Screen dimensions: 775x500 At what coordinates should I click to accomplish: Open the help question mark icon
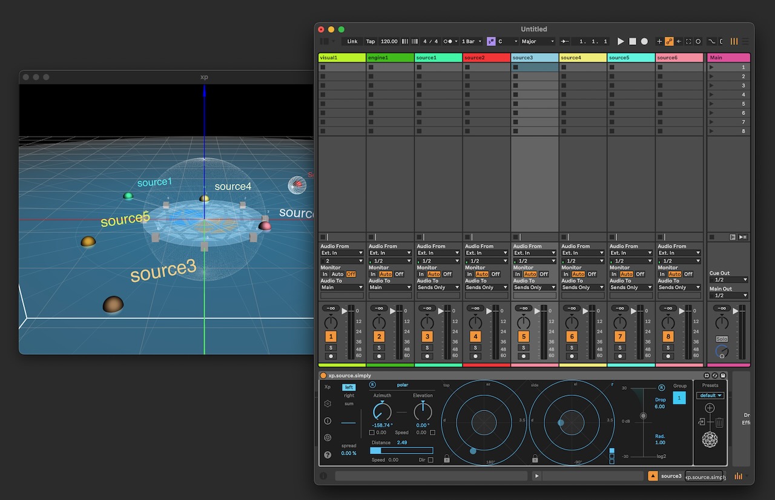click(328, 455)
